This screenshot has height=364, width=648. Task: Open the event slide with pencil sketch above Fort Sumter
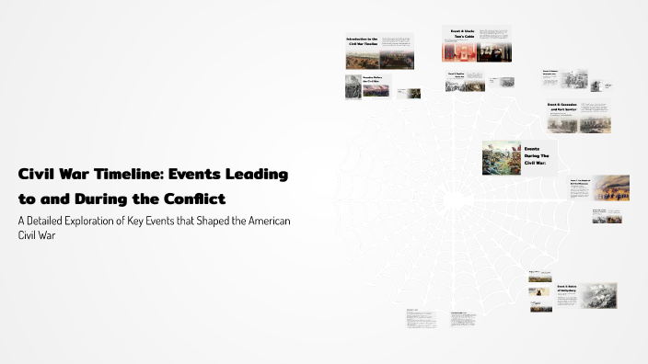click(564, 79)
